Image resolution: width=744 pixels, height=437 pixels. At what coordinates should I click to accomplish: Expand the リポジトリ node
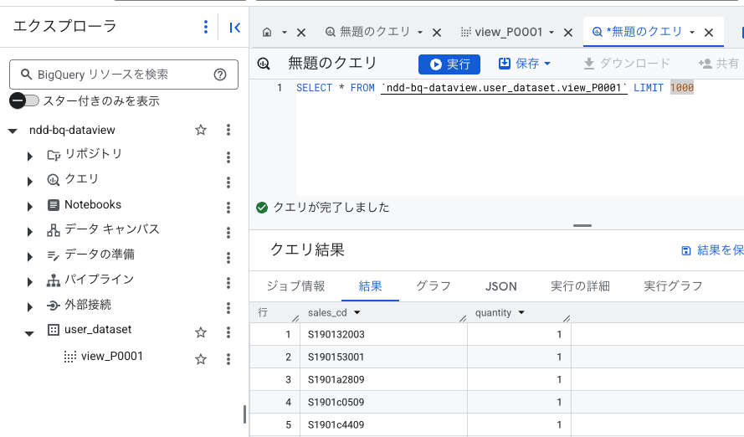point(30,156)
